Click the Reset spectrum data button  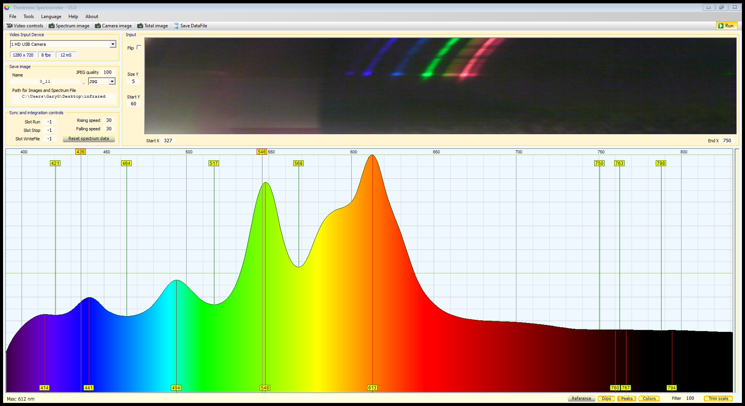tap(89, 138)
